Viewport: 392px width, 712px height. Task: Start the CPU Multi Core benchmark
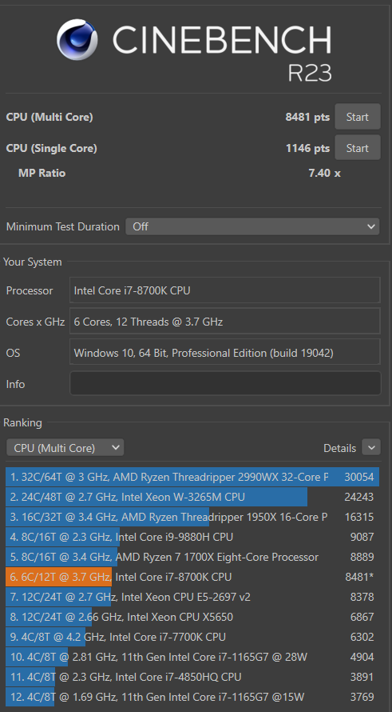pyautogui.click(x=358, y=117)
